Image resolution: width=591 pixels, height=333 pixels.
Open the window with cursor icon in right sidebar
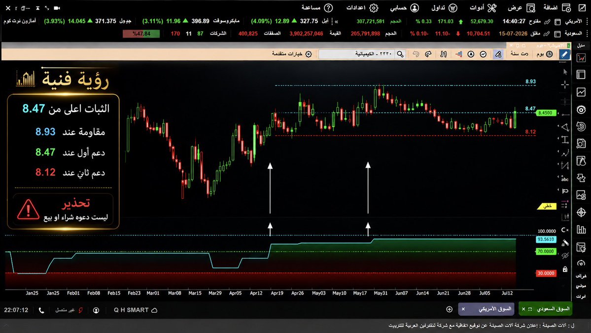pos(581,247)
